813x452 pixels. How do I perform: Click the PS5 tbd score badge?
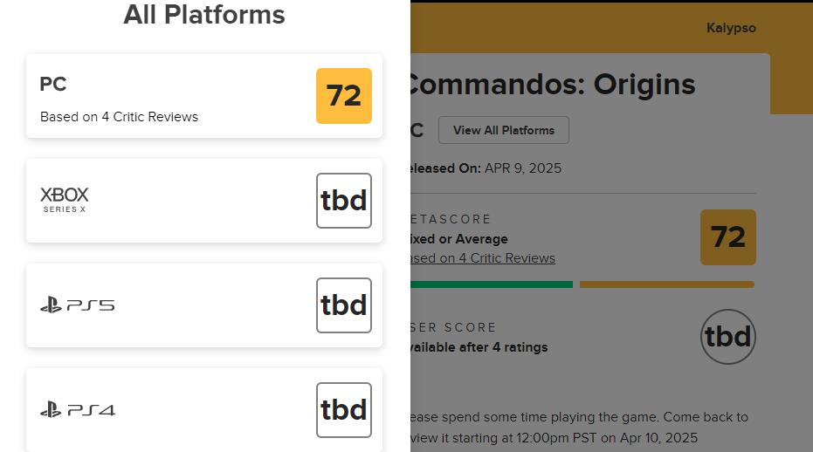pyautogui.click(x=343, y=305)
